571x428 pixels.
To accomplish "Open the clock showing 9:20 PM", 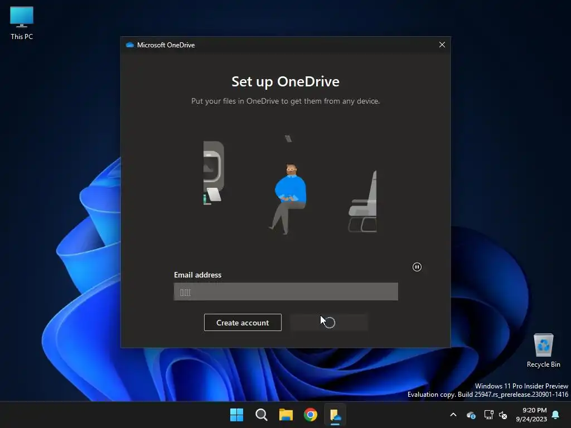I will [531, 415].
